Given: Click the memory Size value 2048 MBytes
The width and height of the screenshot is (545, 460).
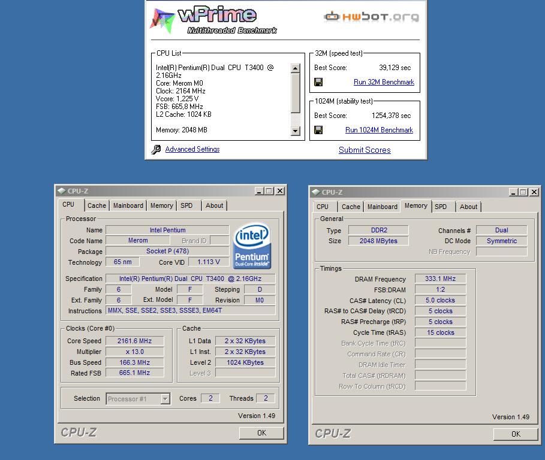Looking at the screenshot, I should (378, 241).
